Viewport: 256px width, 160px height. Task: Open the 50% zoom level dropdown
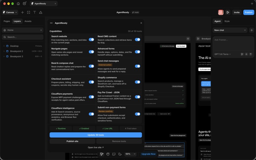[x=130, y=154]
